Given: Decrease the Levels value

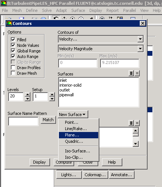Looking at the screenshot, I should coord(27,99).
